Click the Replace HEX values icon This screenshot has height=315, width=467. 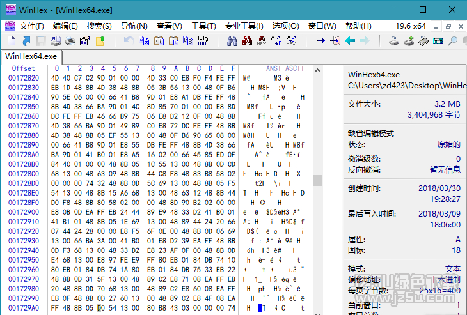point(291,40)
